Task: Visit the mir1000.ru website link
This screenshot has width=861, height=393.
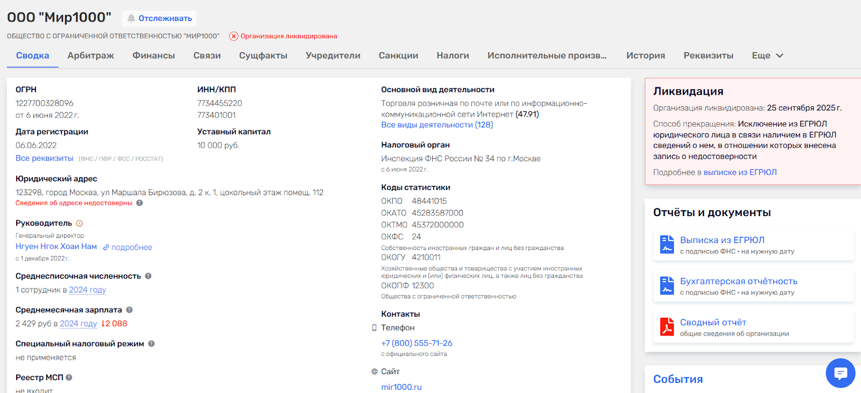Action: click(401, 387)
